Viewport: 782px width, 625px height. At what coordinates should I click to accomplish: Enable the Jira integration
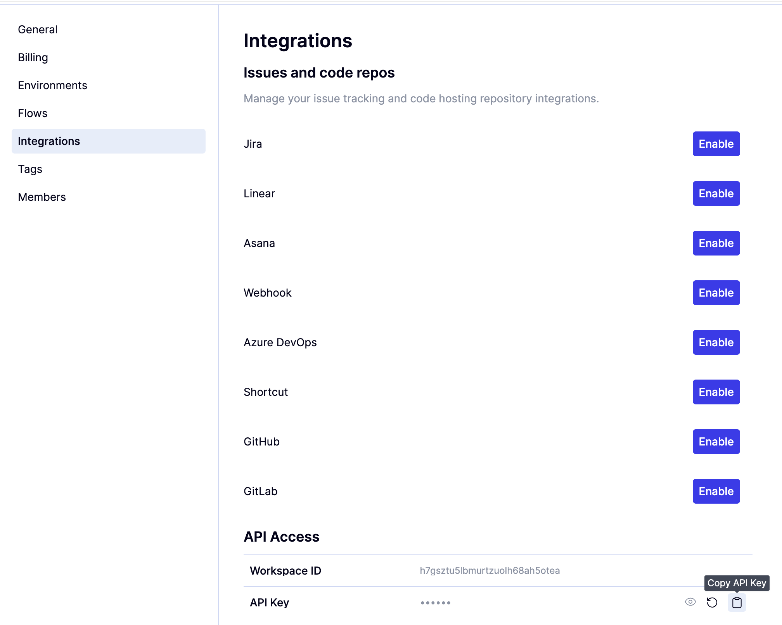716,144
